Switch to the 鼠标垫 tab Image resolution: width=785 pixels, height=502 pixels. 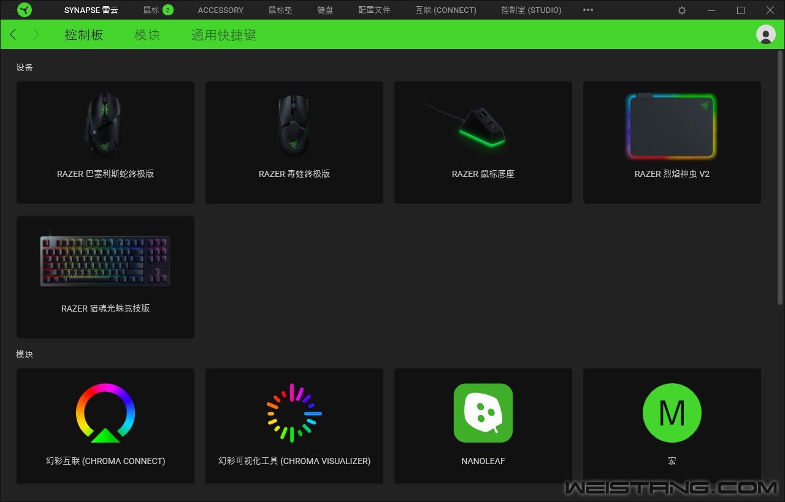pyautogui.click(x=280, y=10)
